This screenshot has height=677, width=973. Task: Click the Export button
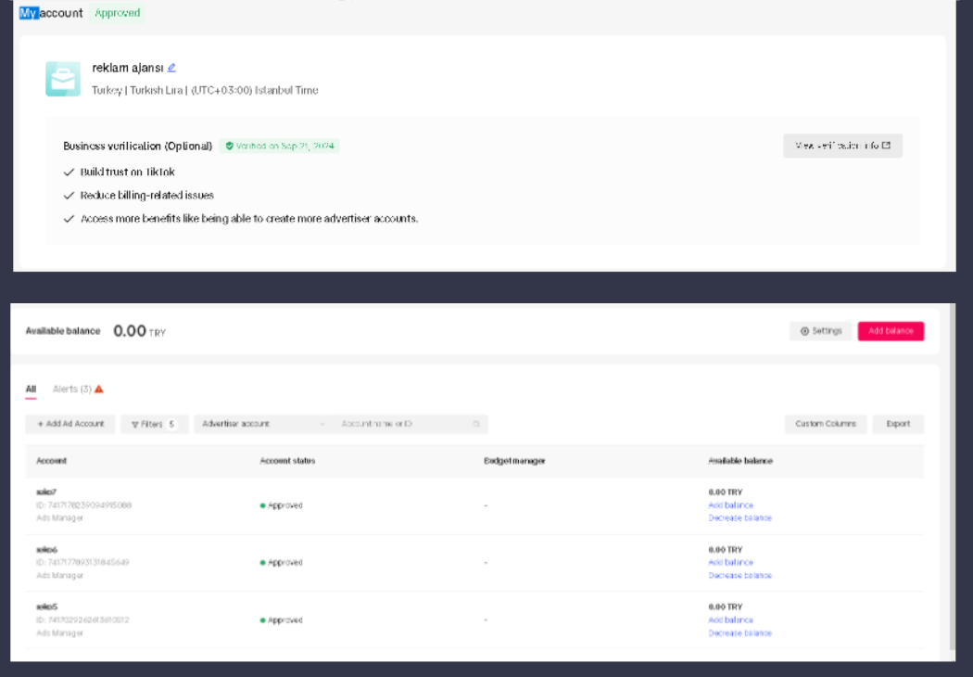click(x=898, y=424)
